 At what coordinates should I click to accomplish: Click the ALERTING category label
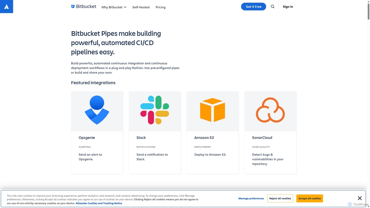click(85, 147)
